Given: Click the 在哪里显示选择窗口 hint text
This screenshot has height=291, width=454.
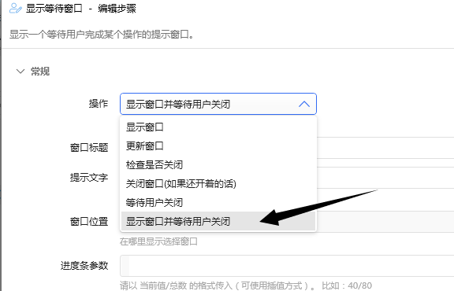Looking at the screenshot, I should [x=158, y=241].
